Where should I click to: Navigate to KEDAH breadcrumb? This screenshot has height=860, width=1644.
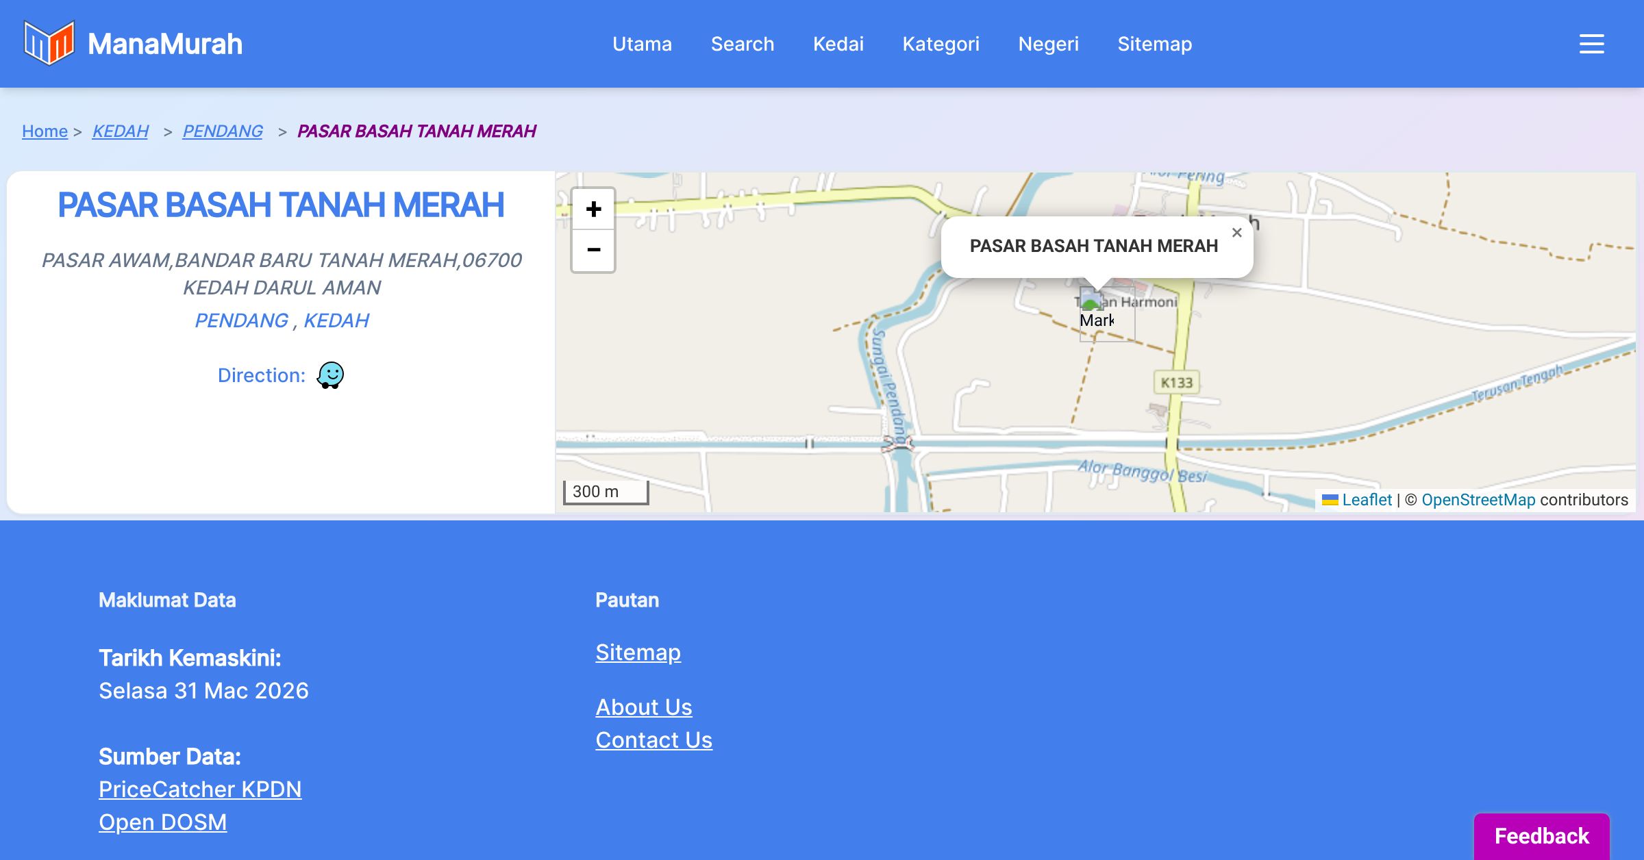[120, 131]
